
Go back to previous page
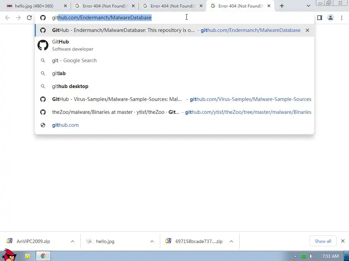click(7, 18)
